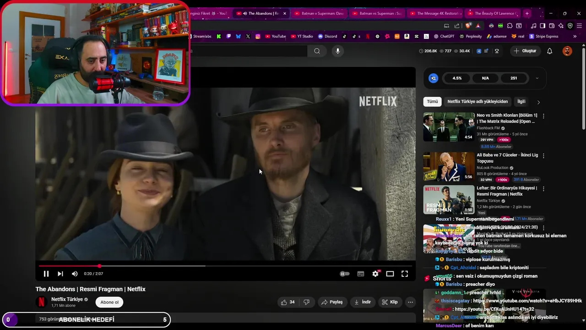Click the vidIQ IQ logo icon
Viewport: 586px width, 330px height.
[433, 78]
